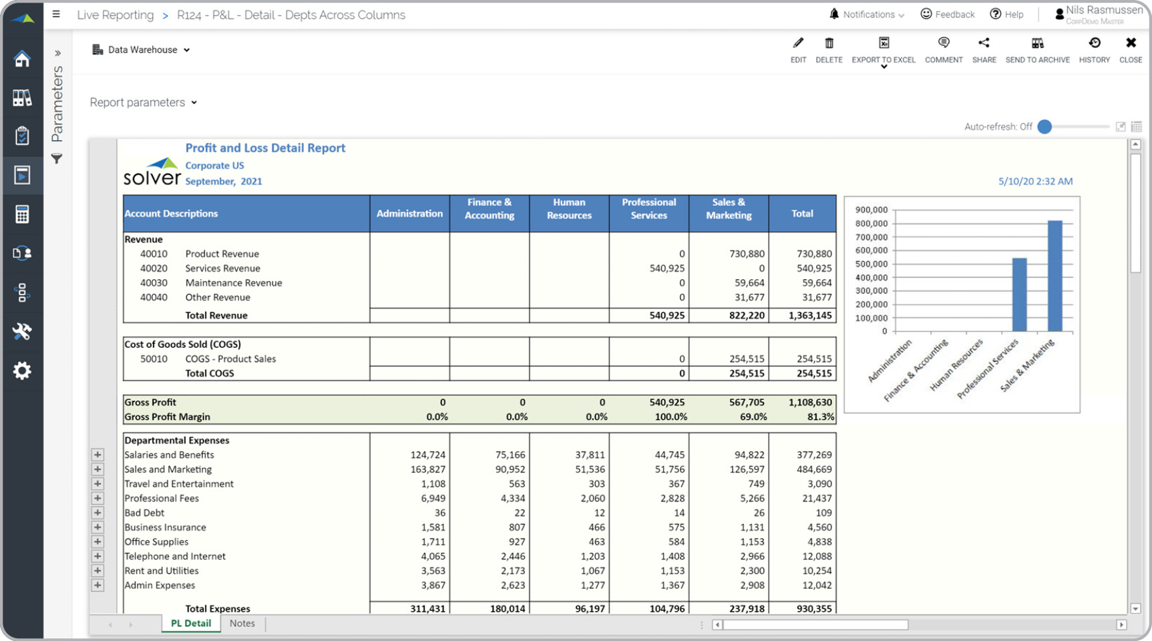Viewport: 1152px width, 641px height.
Task: Open the Data Warehouse dropdown
Action: (x=142, y=50)
